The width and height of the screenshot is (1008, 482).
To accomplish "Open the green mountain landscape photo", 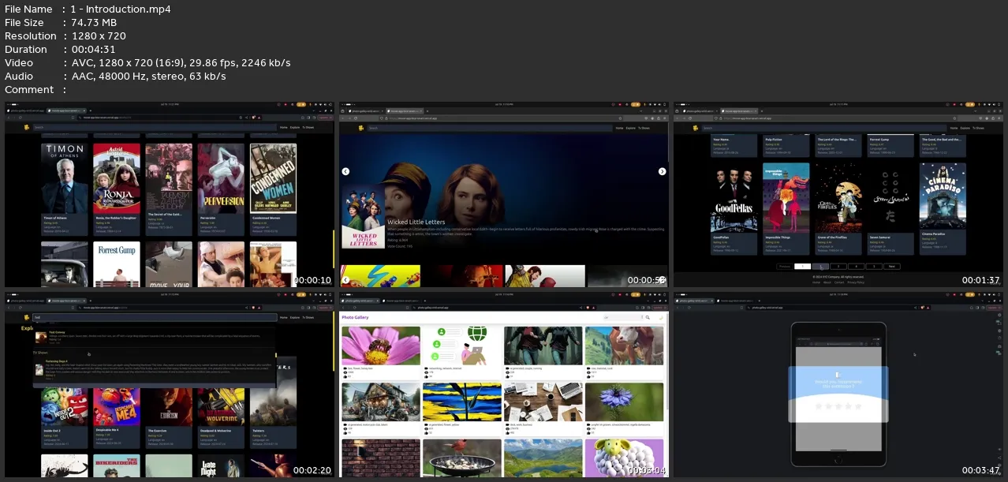I will pos(543,458).
